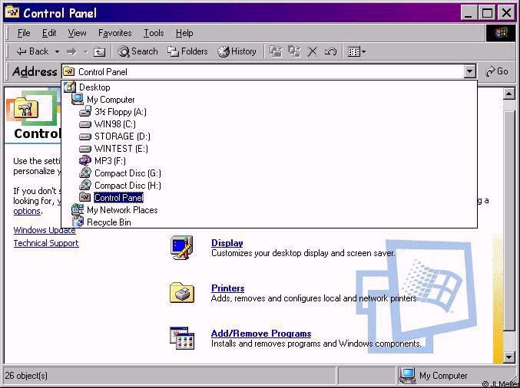Select Control Panel in address list
The width and height of the screenshot is (520, 388).
point(119,198)
